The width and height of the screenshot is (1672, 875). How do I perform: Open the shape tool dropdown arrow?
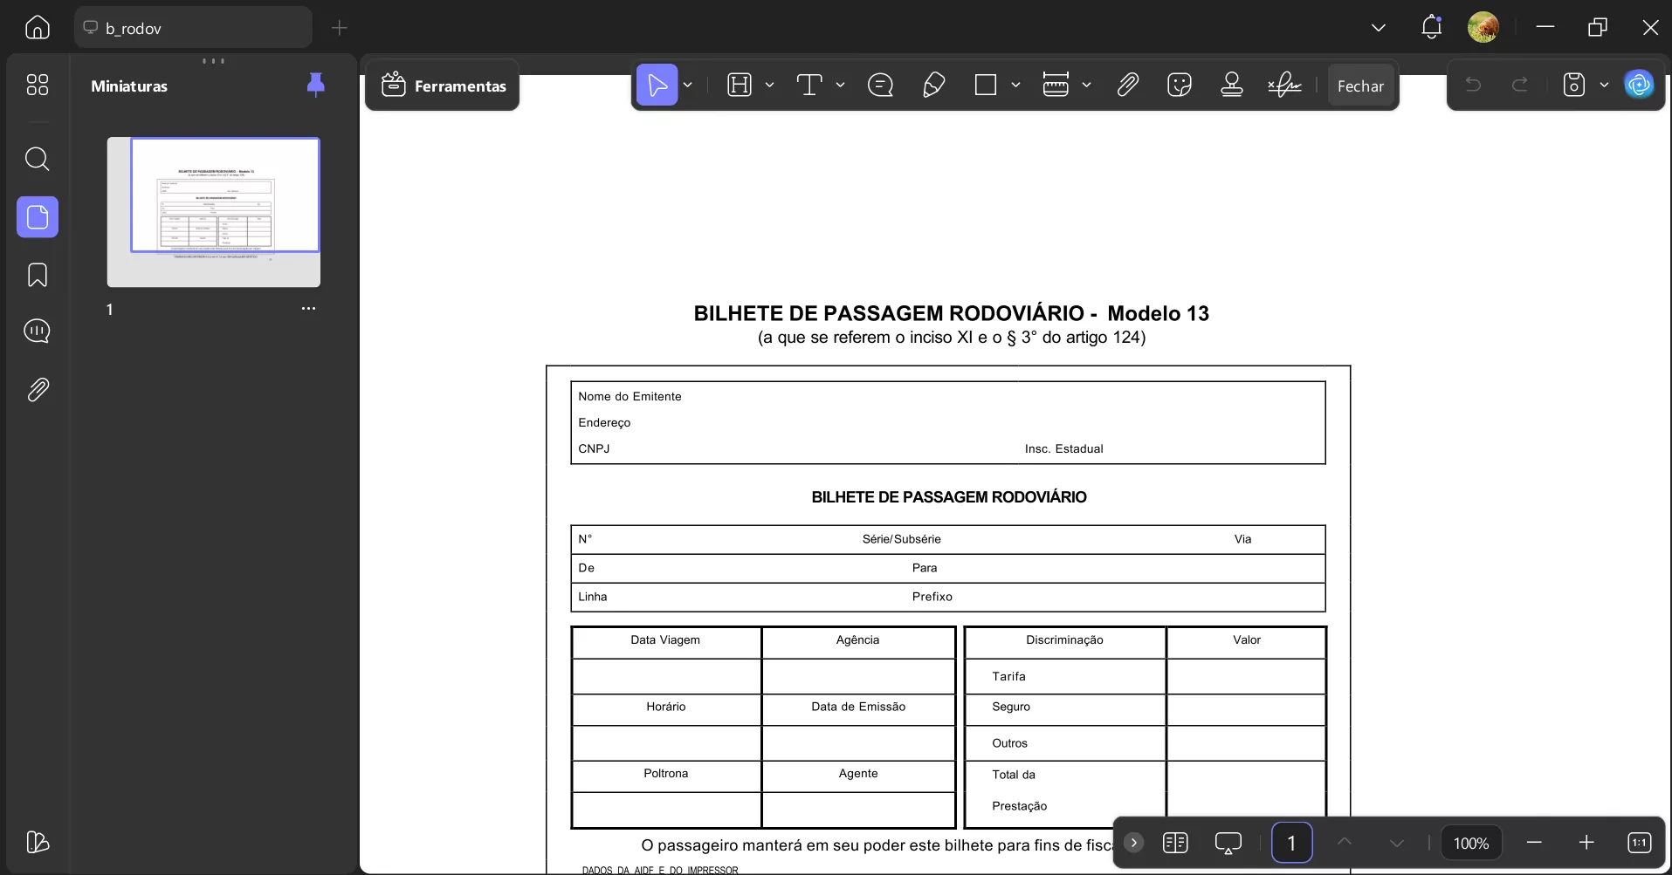[1015, 85]
